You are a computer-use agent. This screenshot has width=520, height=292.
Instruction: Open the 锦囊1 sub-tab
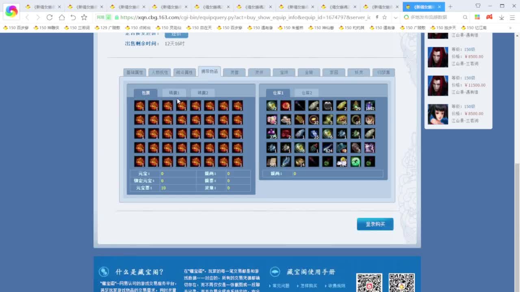pyautogui.click(x=174, y=93)
